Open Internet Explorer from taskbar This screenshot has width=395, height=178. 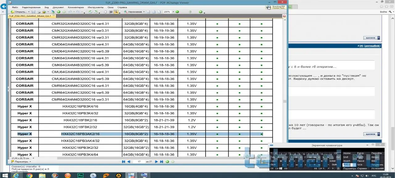(x=16, y=175)
